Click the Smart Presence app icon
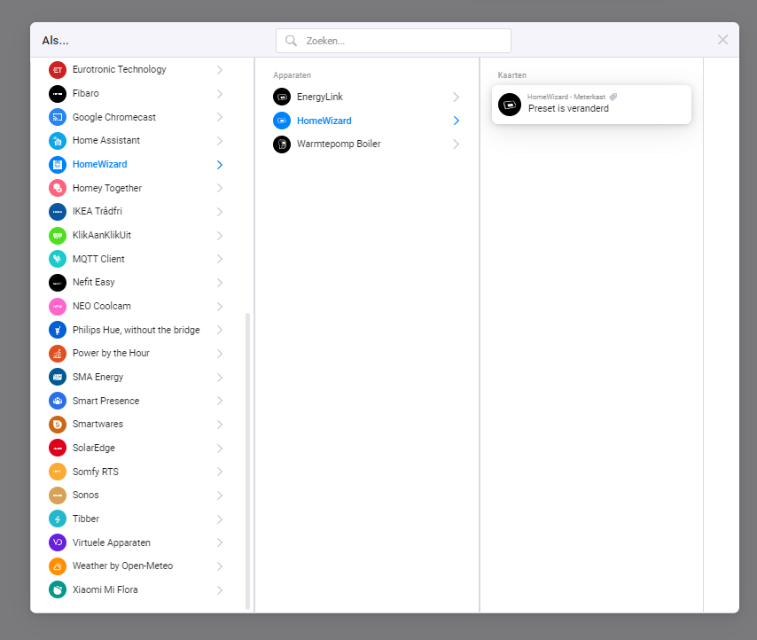The height and width of the screenshot is (640, 757). 58,401
